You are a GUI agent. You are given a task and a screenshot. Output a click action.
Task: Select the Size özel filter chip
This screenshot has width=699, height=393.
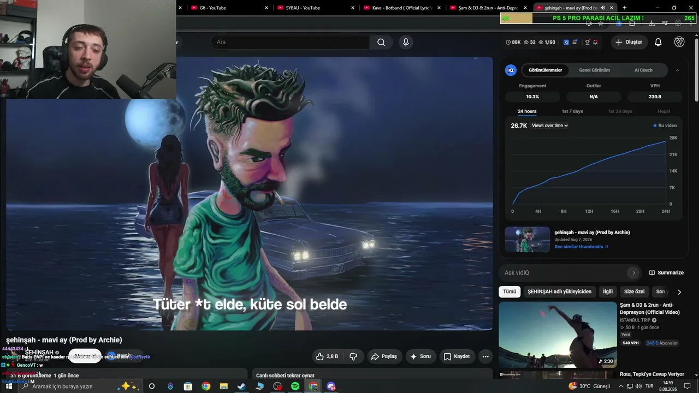click(635, 291)
